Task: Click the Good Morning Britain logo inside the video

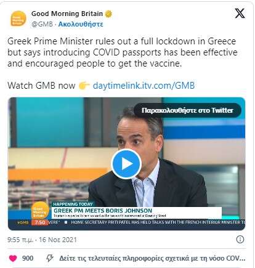Action: pos(40,211)
